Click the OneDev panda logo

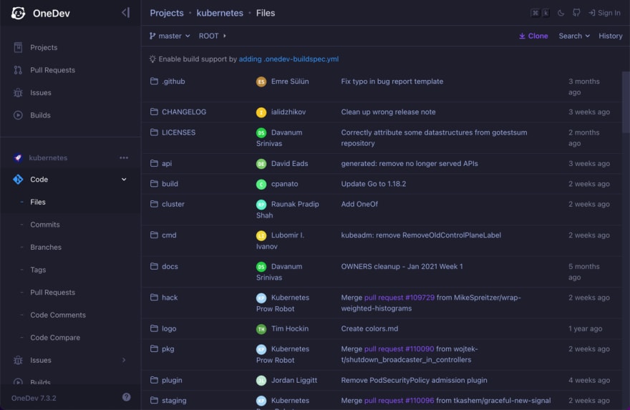point(18,14)
